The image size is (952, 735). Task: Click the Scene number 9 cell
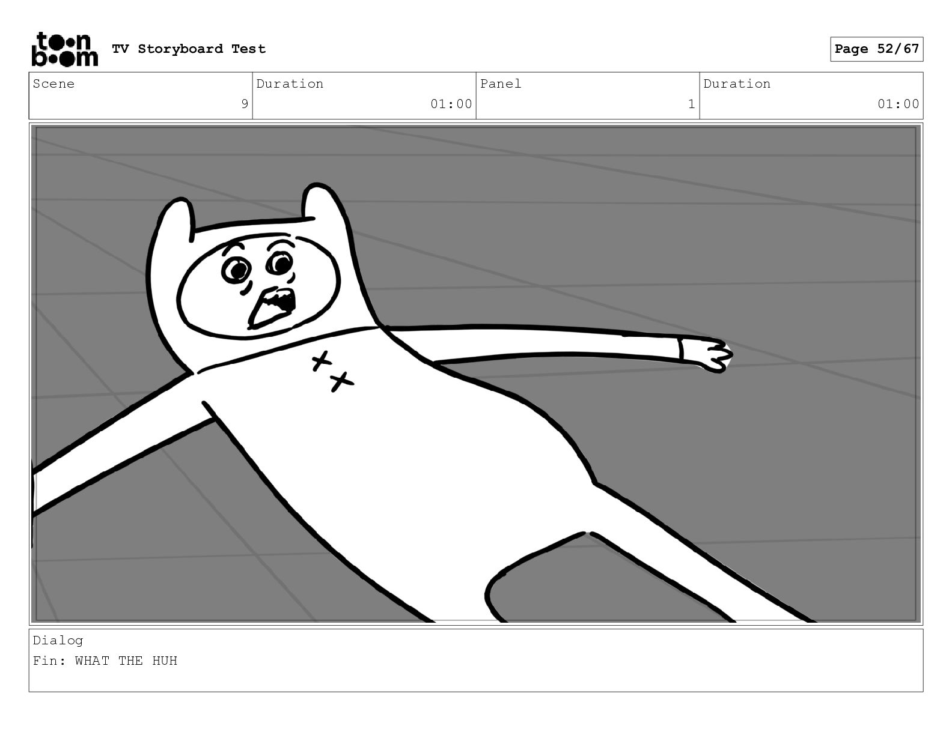click(x=141, y=95)
